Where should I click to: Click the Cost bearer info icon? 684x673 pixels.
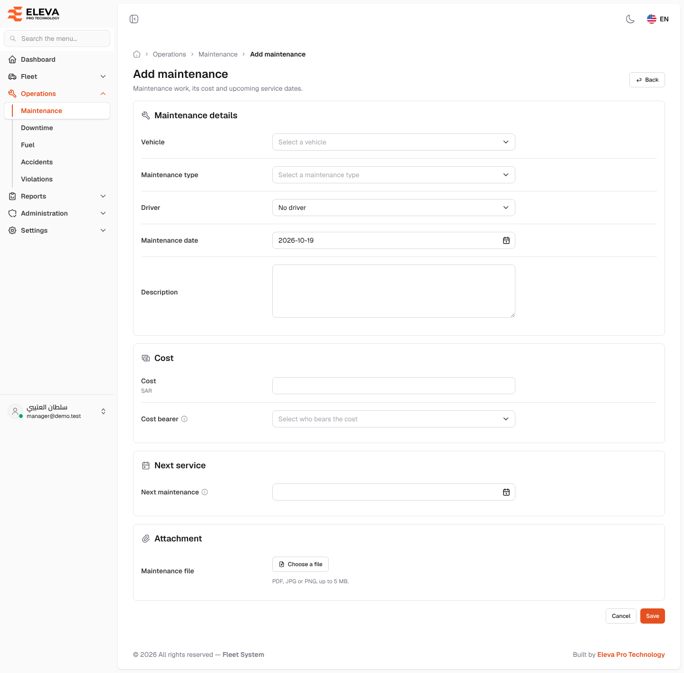(184, 419)
